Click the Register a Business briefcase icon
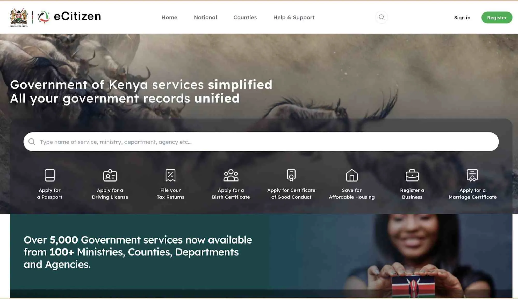The height and width of the screenshot is (299, 518). tap(412, 175)
